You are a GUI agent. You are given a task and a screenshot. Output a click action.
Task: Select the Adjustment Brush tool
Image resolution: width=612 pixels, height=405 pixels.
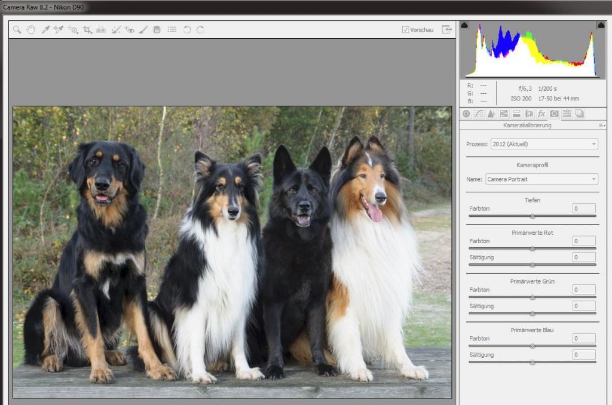click(143, 30)
